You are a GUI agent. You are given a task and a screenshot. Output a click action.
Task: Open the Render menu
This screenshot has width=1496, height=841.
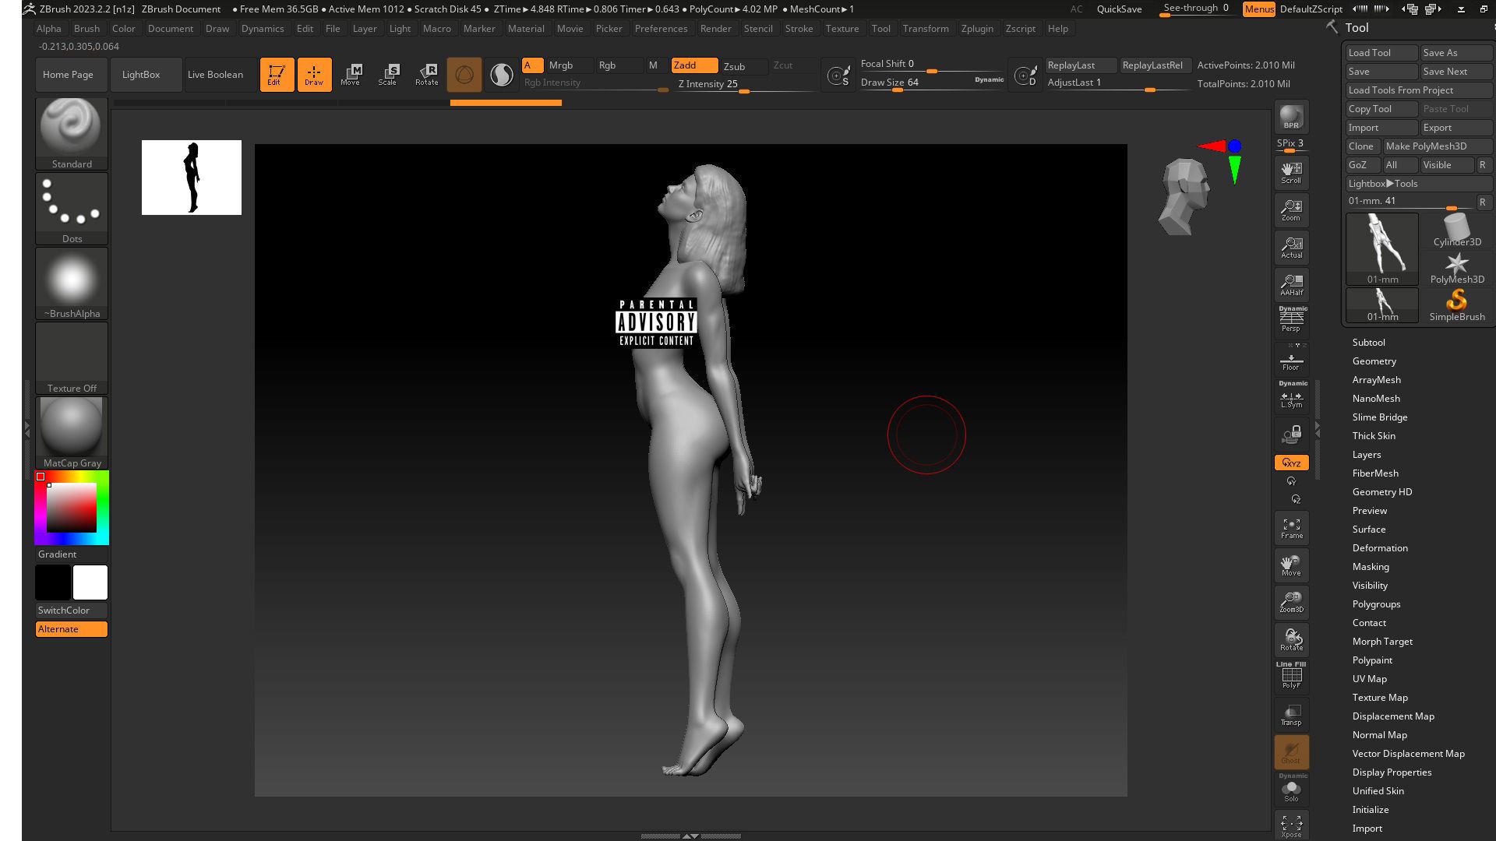tap(715, 29)
